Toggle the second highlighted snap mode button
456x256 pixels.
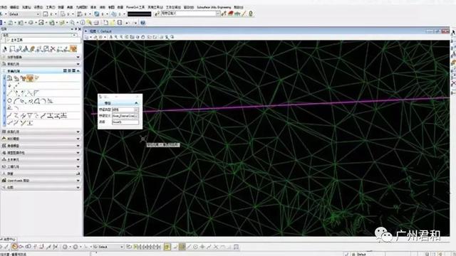[x=182, y=247]
